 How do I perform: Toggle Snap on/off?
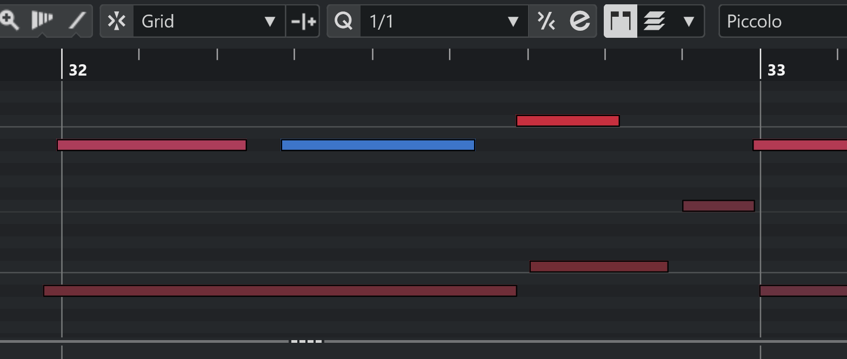(117, 21)
